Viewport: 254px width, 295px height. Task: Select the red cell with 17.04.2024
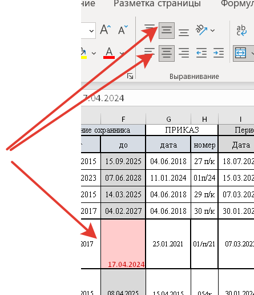point(123,244)
